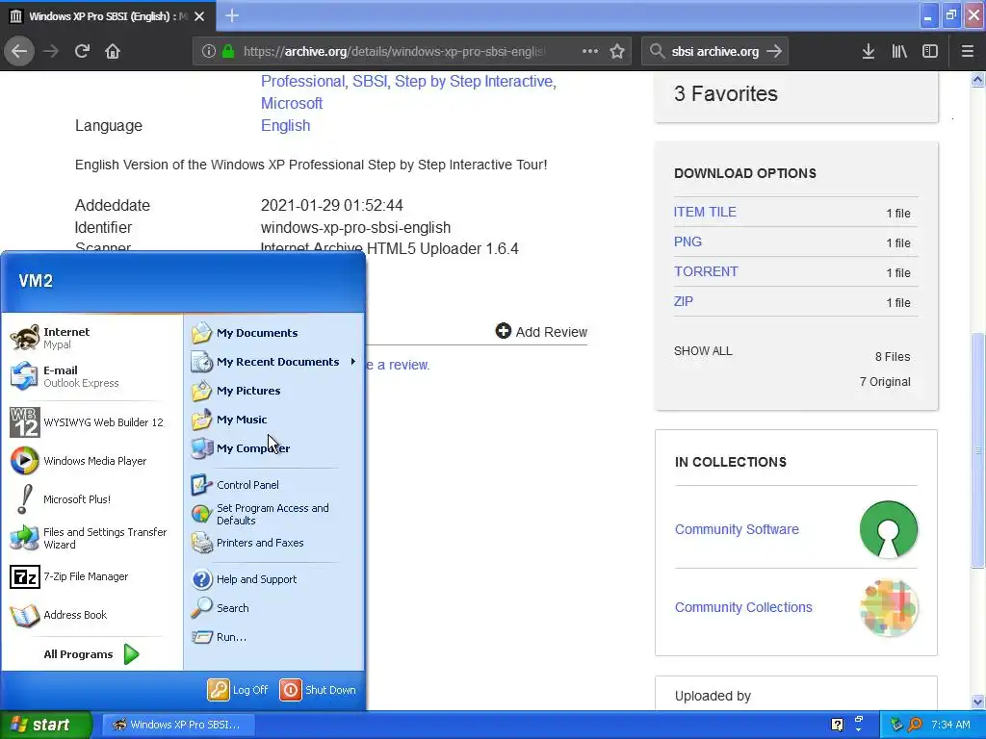Click the English language link
Image resolution: width=986 pixels, height=739 pixels.
(285, 125)
